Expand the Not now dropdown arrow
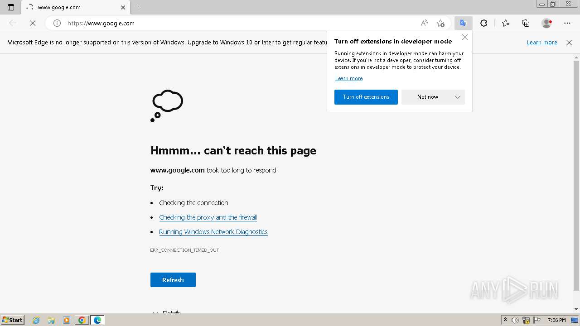 click(458, 97)
